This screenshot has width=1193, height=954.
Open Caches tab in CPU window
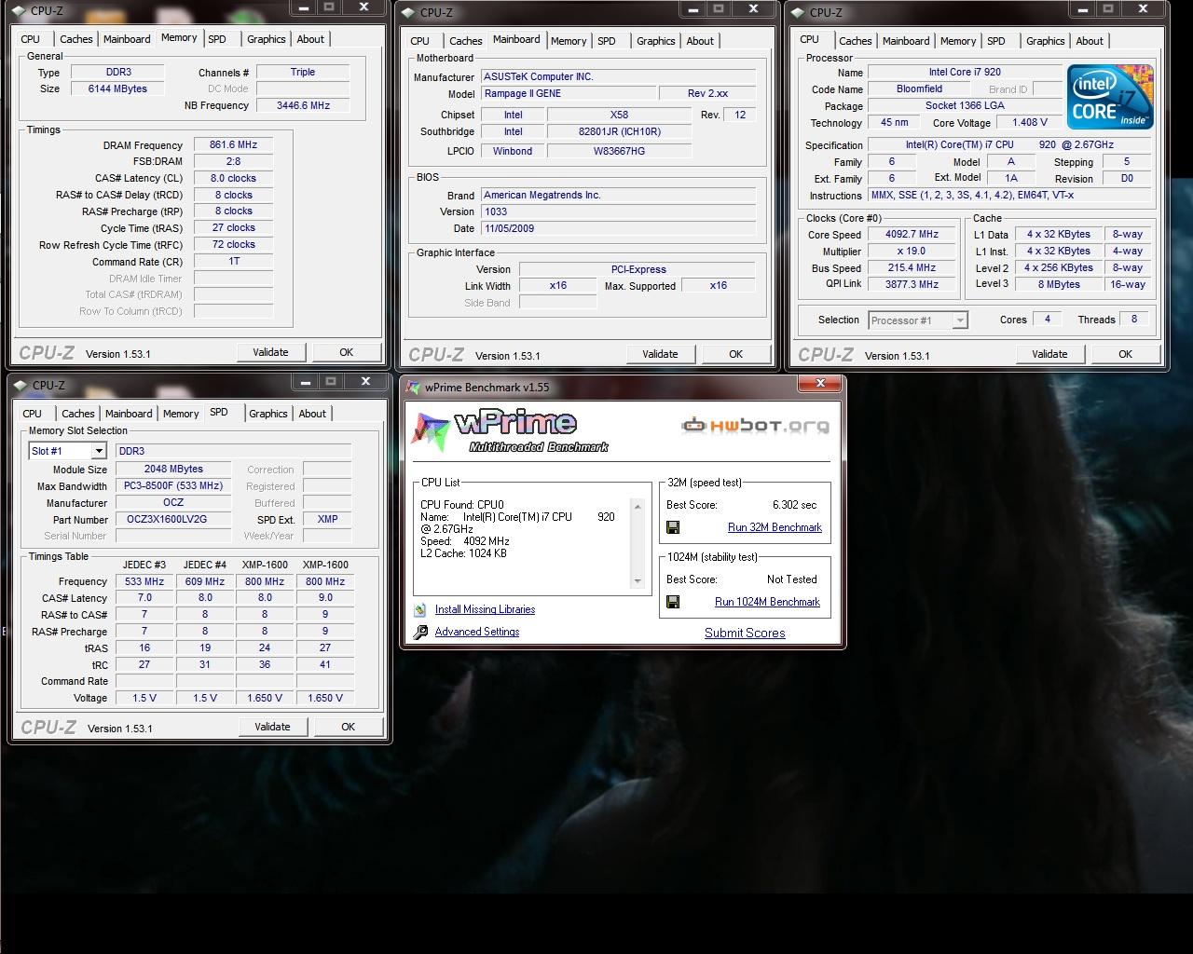click(x=856, y=41)
